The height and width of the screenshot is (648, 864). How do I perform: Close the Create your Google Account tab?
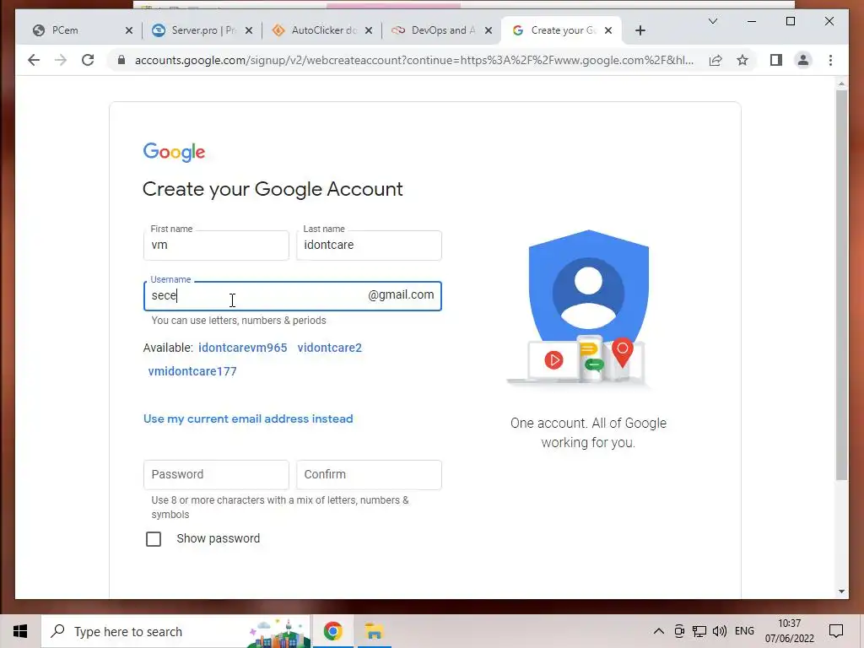click(608, 30)
